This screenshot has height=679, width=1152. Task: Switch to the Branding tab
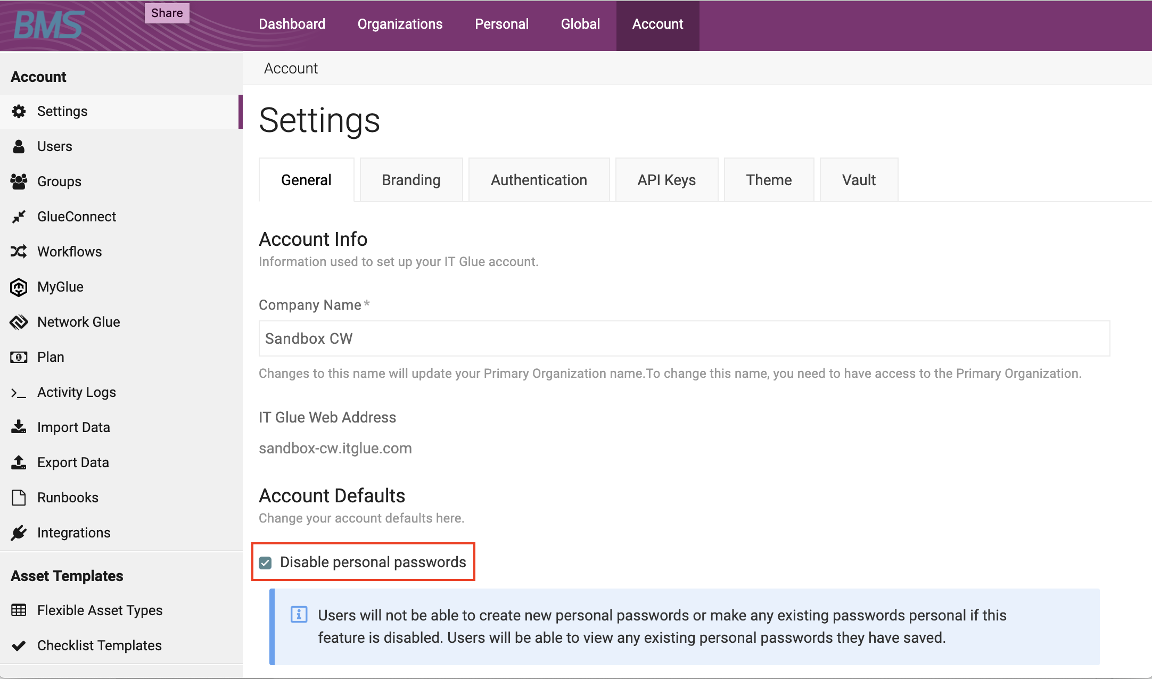pyautogui.click(x=411, y=180)
